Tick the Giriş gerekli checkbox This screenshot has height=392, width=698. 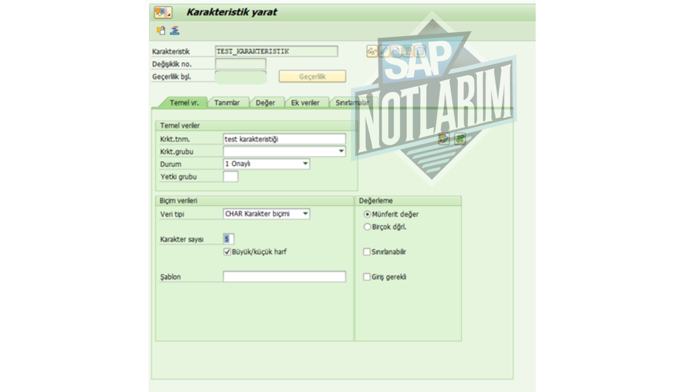[367, 277]
